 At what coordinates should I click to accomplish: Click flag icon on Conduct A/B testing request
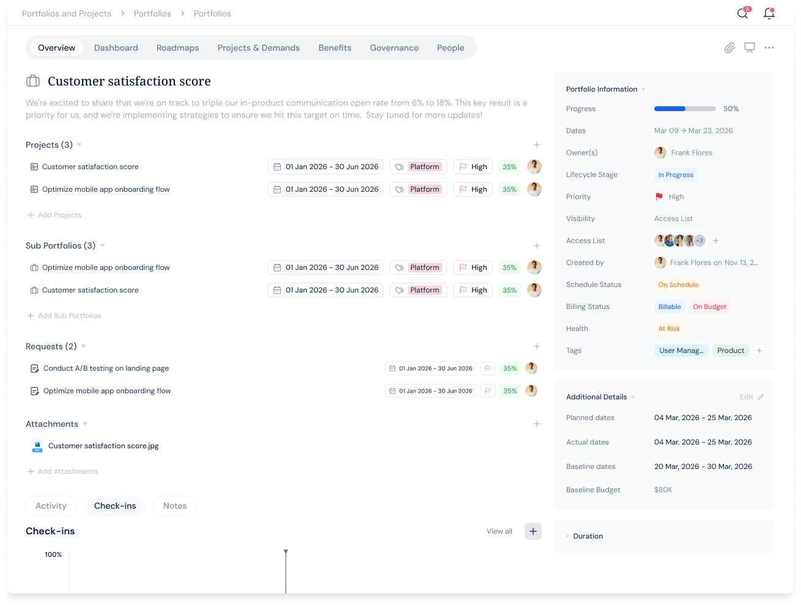pos(488,368)
